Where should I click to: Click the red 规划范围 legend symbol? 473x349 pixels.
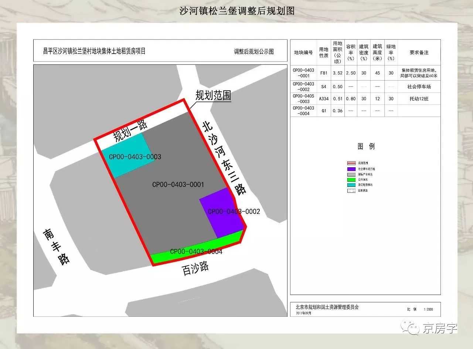tap(351, 163)
